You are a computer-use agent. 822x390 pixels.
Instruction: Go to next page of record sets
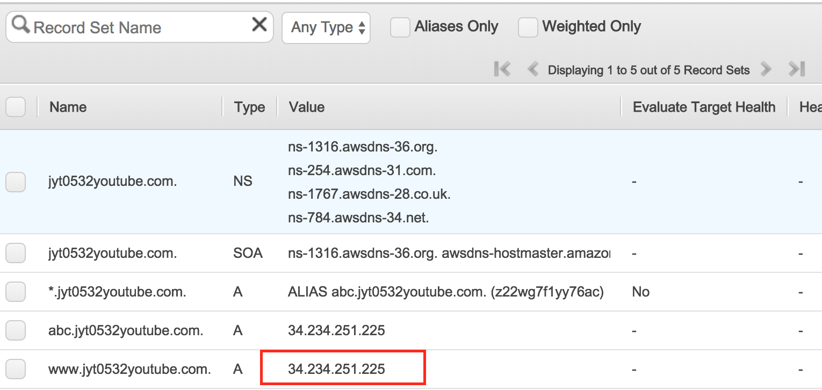[x=766, y=69]
